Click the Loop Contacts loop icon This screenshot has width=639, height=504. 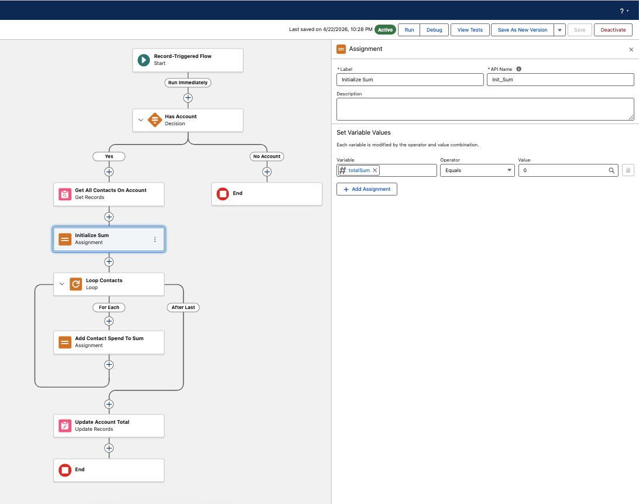point(76,284)
